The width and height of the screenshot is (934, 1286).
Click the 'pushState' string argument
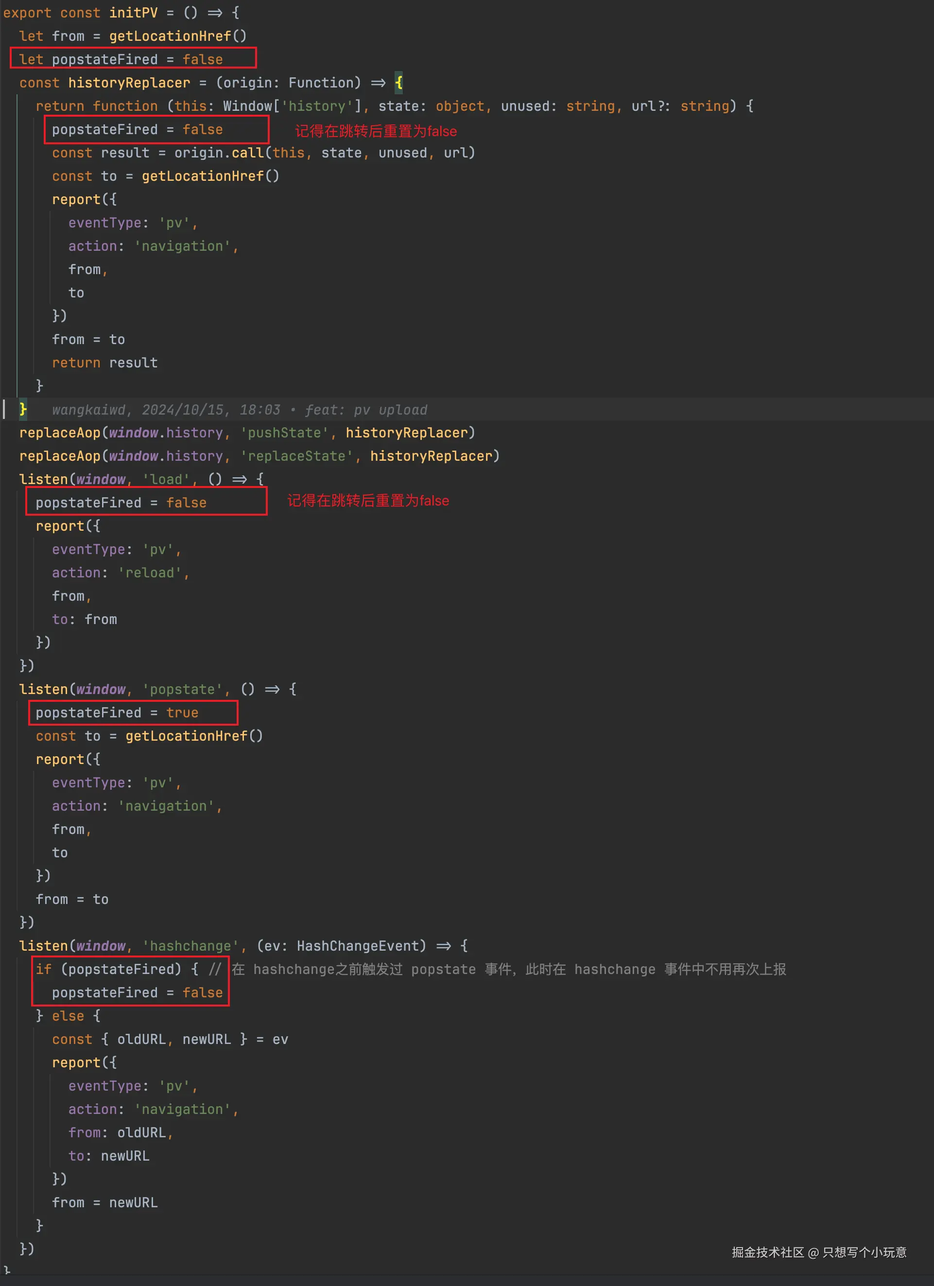285,433
